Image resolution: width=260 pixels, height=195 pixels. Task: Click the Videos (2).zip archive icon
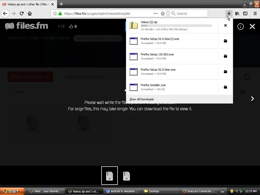[134, 25]
